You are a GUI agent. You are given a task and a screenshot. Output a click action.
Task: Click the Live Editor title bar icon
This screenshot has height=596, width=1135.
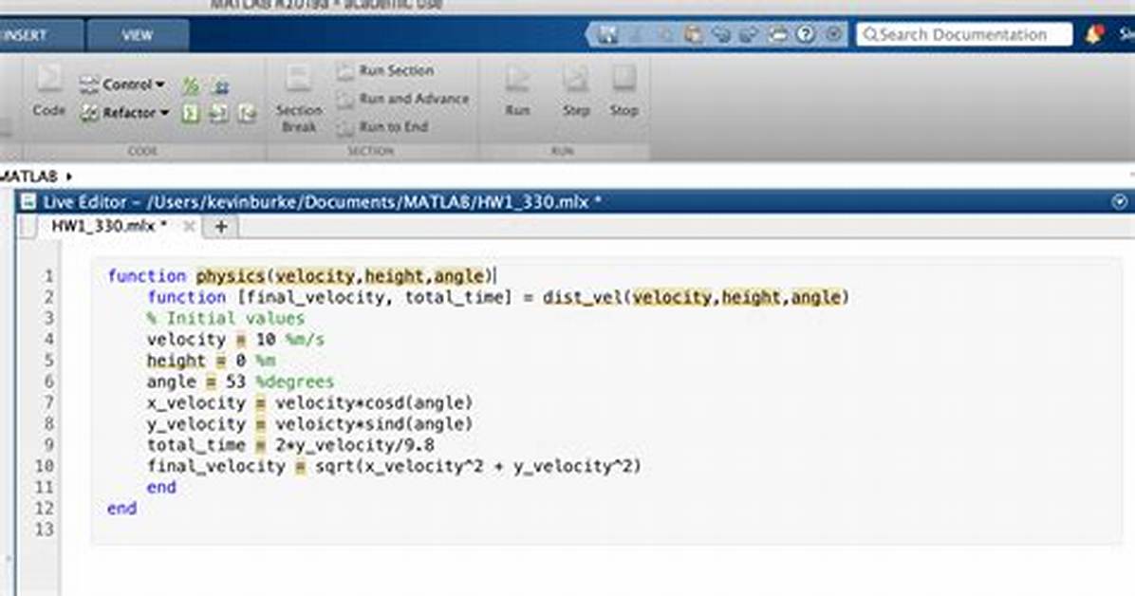[28, 202]
